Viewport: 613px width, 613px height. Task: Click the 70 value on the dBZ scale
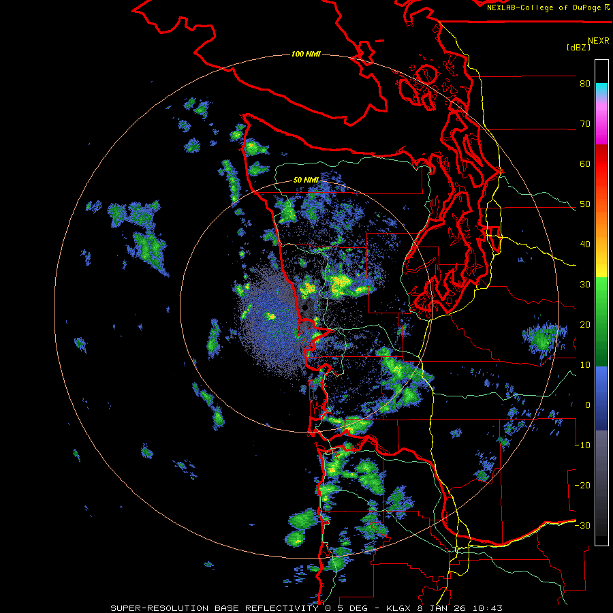click(x=585, y=124)
